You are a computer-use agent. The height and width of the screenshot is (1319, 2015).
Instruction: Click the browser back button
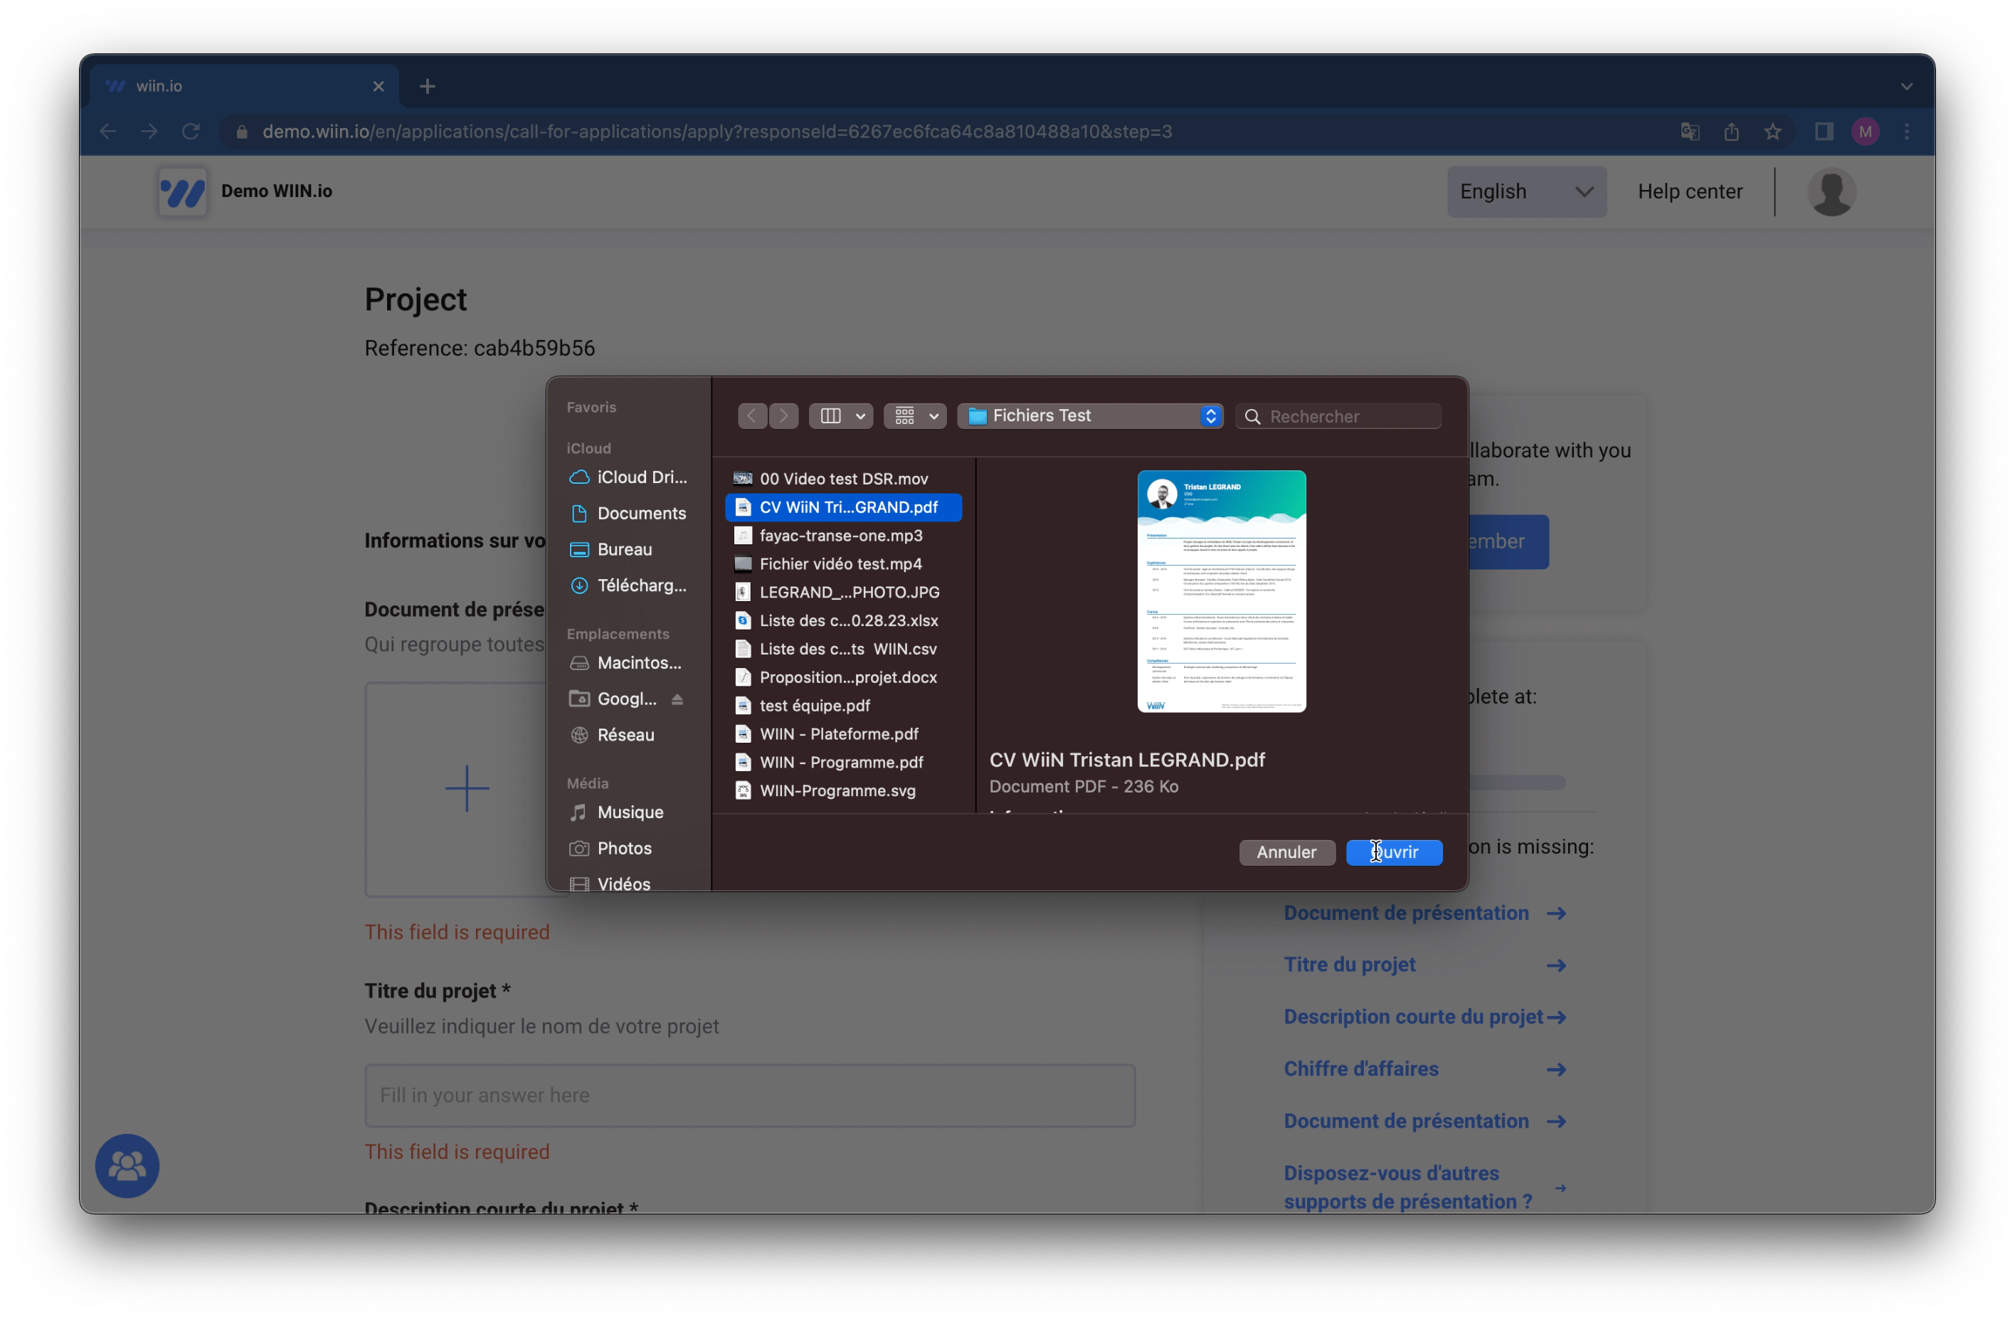(x=107, y=131)
